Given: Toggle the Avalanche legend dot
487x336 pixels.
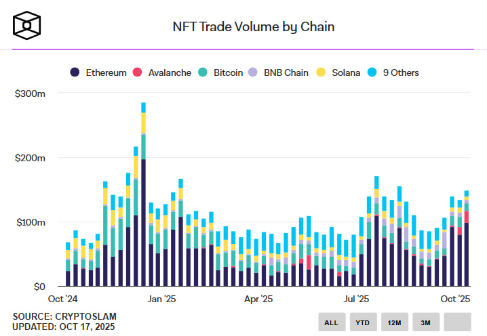Looking at the screenshot, I should coord(137,72).
